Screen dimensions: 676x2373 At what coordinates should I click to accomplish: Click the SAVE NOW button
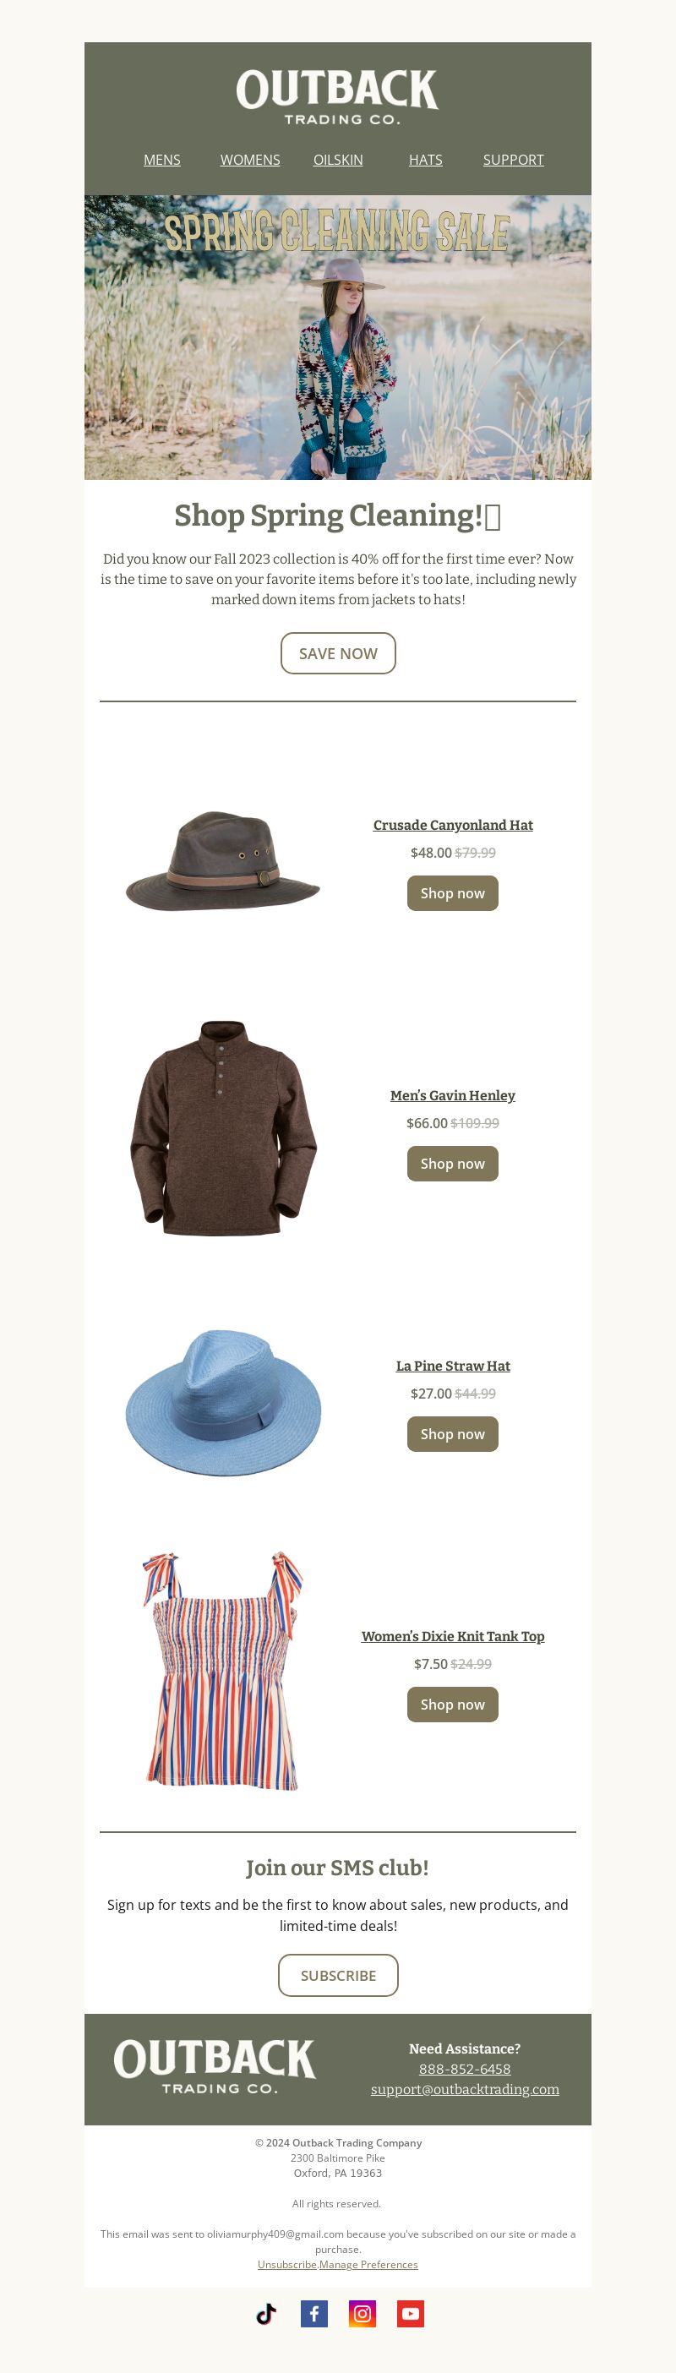click(x=338, y=653)
